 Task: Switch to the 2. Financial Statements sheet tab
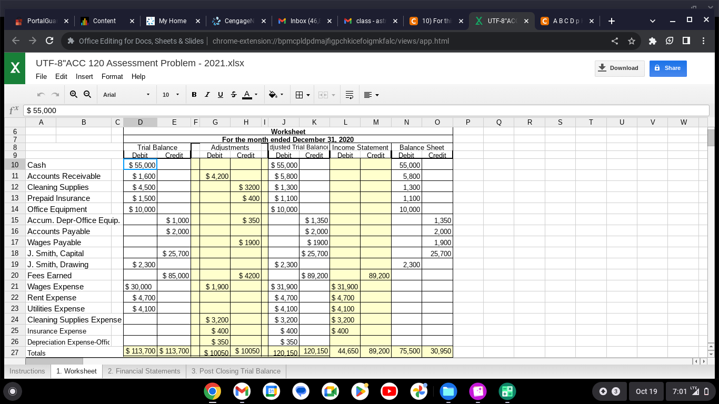pyautogui.click(x=144, y=371)
